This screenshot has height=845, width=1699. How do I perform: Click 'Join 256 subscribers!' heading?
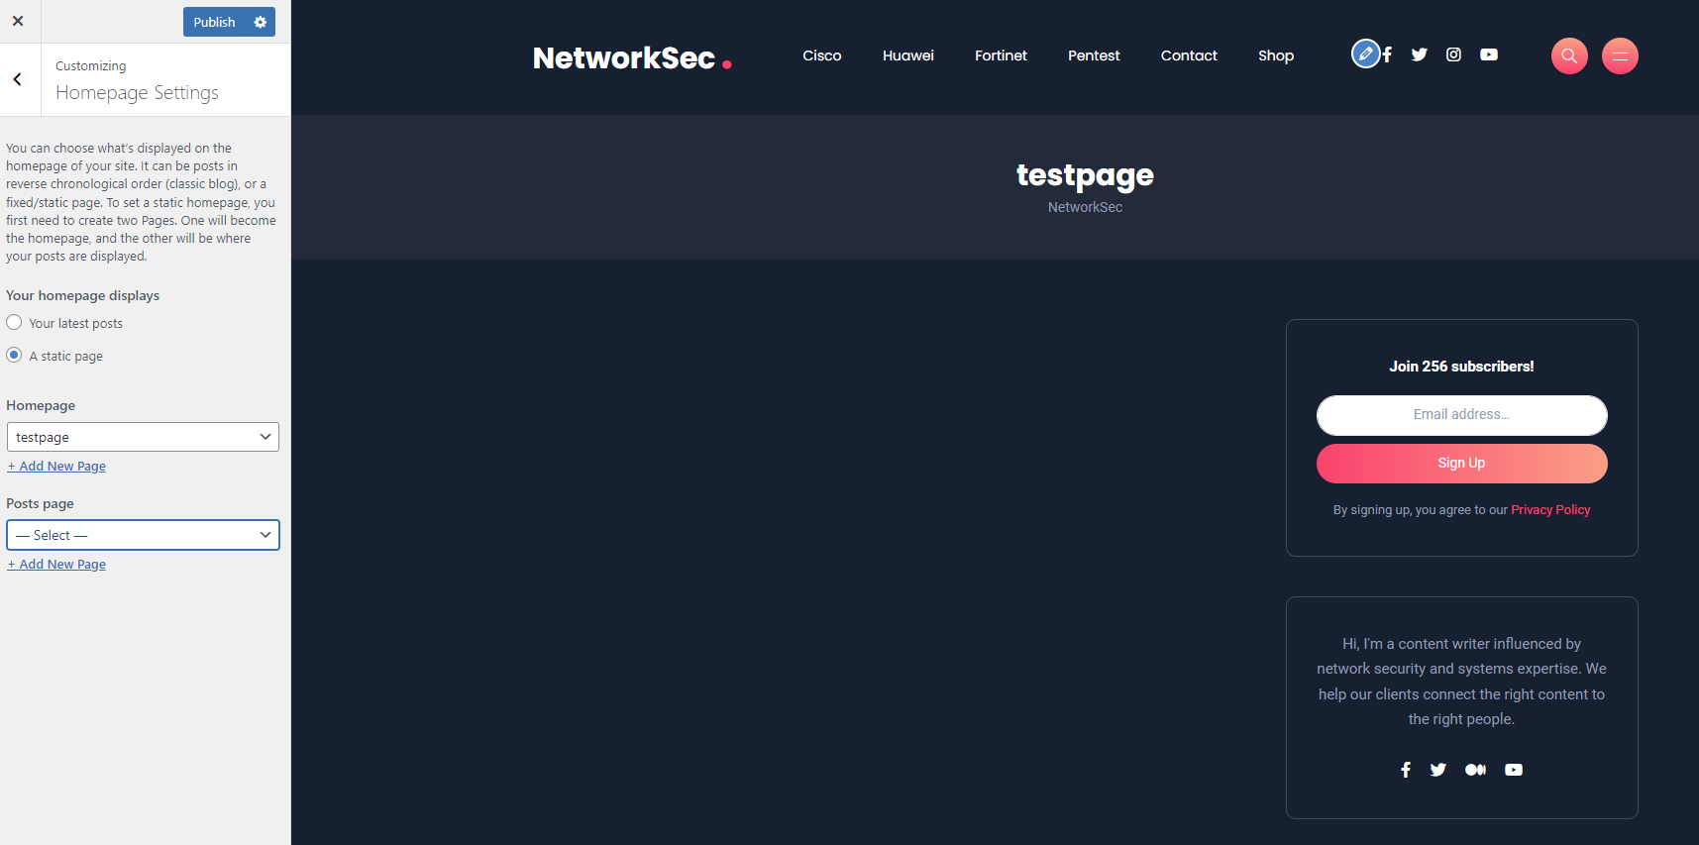coord(1461,367)
